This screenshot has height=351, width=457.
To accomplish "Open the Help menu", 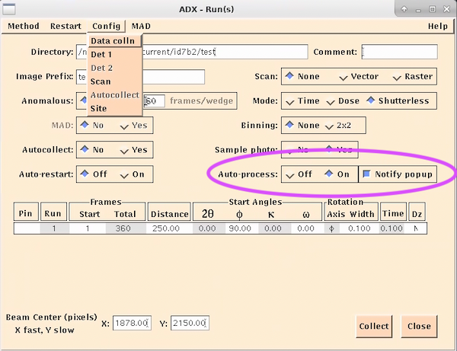I will coord(437,26).
